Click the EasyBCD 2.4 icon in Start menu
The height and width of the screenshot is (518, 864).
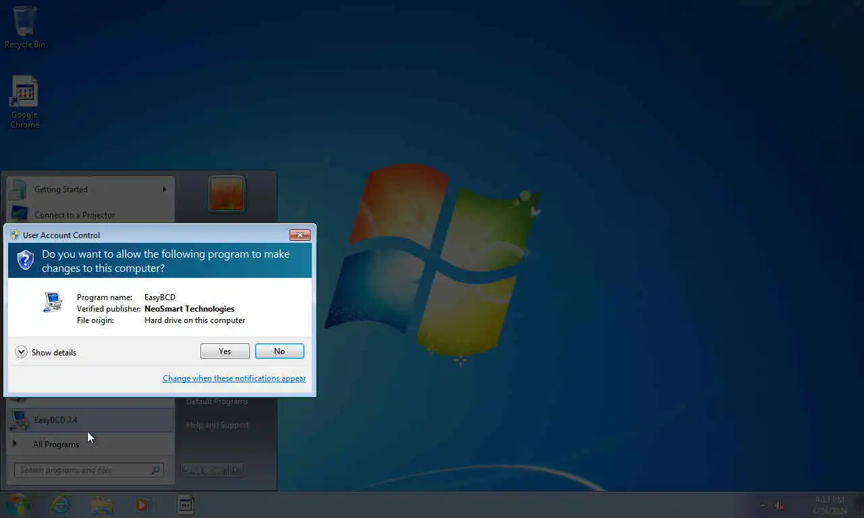click(20, 420)
